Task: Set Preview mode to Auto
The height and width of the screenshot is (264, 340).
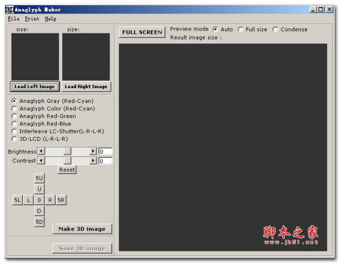Action: tap(223, 29)
